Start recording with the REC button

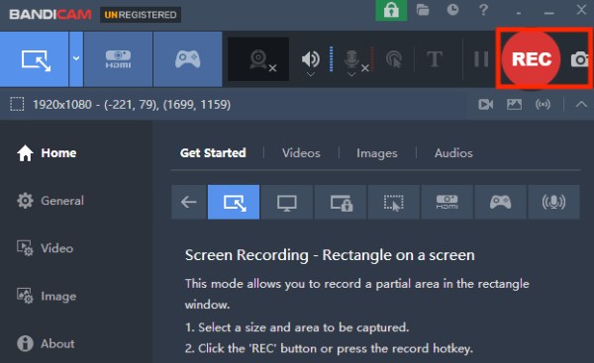(531, 59)
